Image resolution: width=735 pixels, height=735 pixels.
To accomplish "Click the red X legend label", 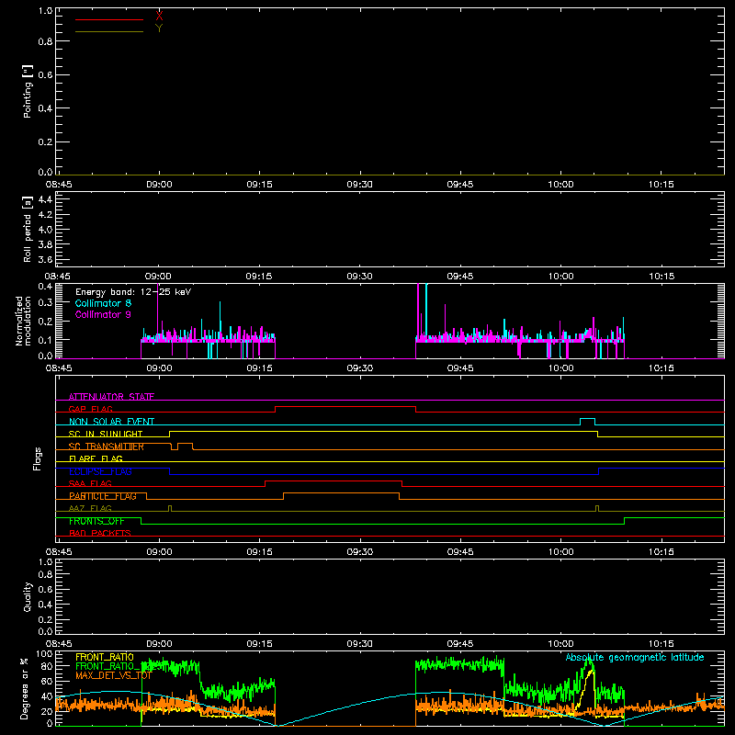I will point(159,17).
